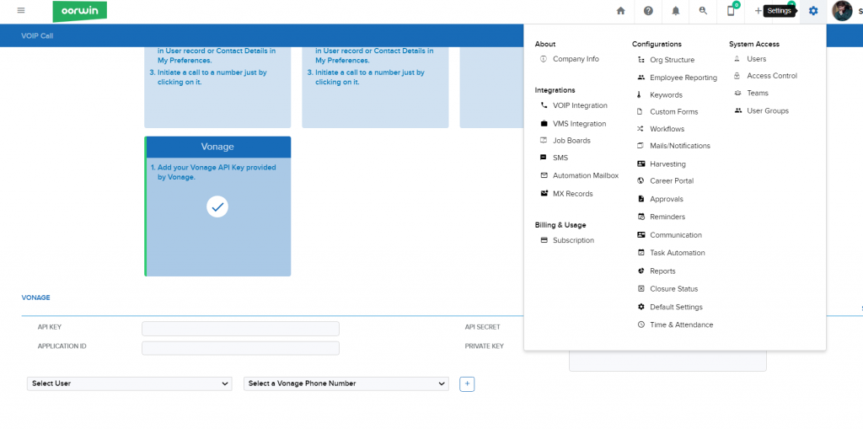863x429 pixels.
Task: Click the Default Settings gear icon
Action: pos(641,307)
